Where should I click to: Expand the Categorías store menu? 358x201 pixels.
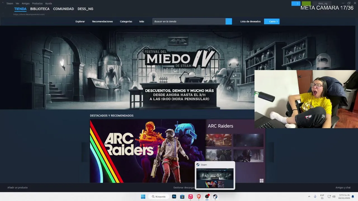click(126, 21)
